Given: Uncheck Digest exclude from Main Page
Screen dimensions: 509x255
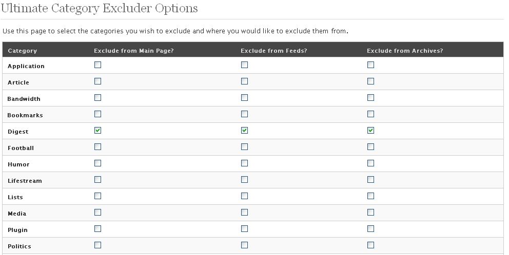Looking at the screenshot, I should coord(97,131).
